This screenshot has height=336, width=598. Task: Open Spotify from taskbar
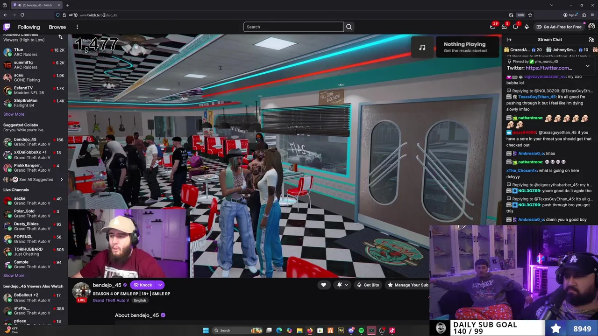(x=361, y=330)
